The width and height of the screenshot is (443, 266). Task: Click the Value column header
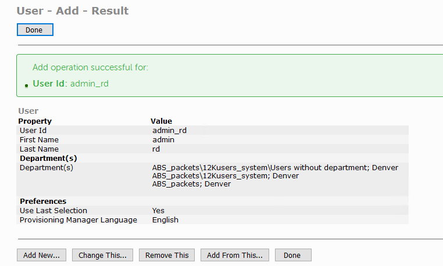(x=161, y=121)
